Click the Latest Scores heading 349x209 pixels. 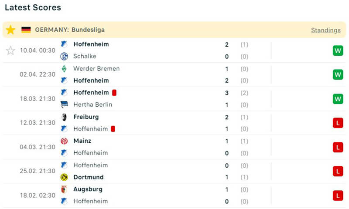pos(33,7)
